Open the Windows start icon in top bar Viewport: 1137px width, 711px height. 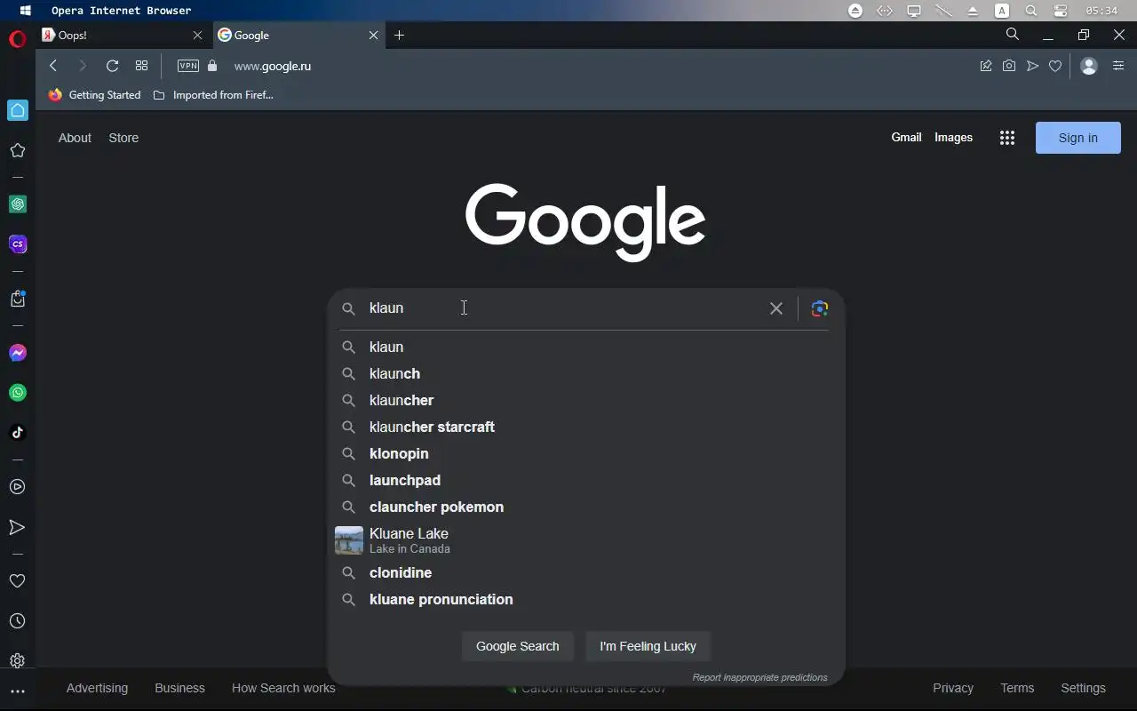[25, 11]
